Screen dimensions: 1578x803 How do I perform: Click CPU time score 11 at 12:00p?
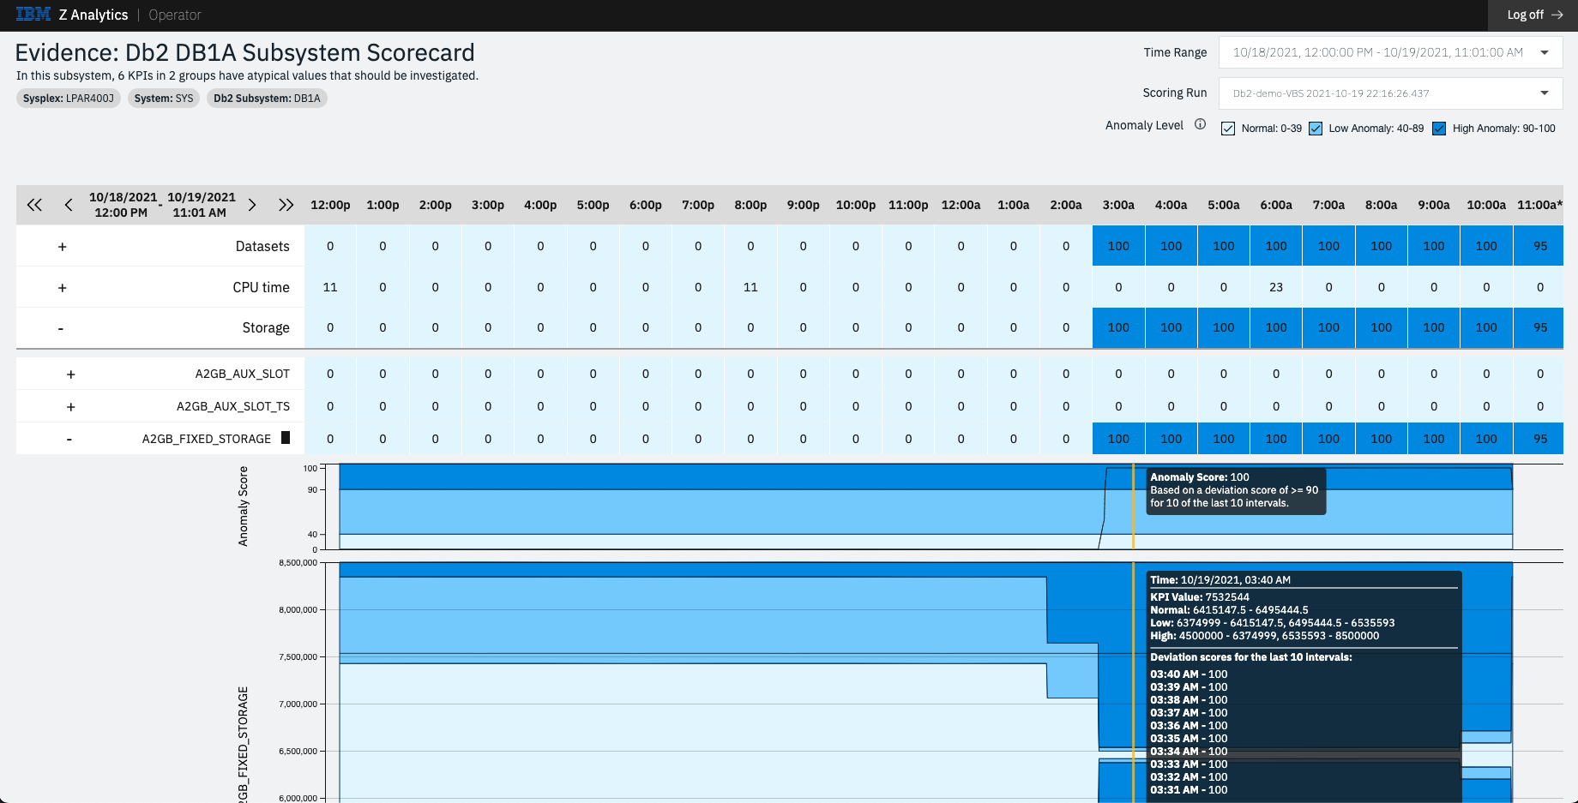330,287
